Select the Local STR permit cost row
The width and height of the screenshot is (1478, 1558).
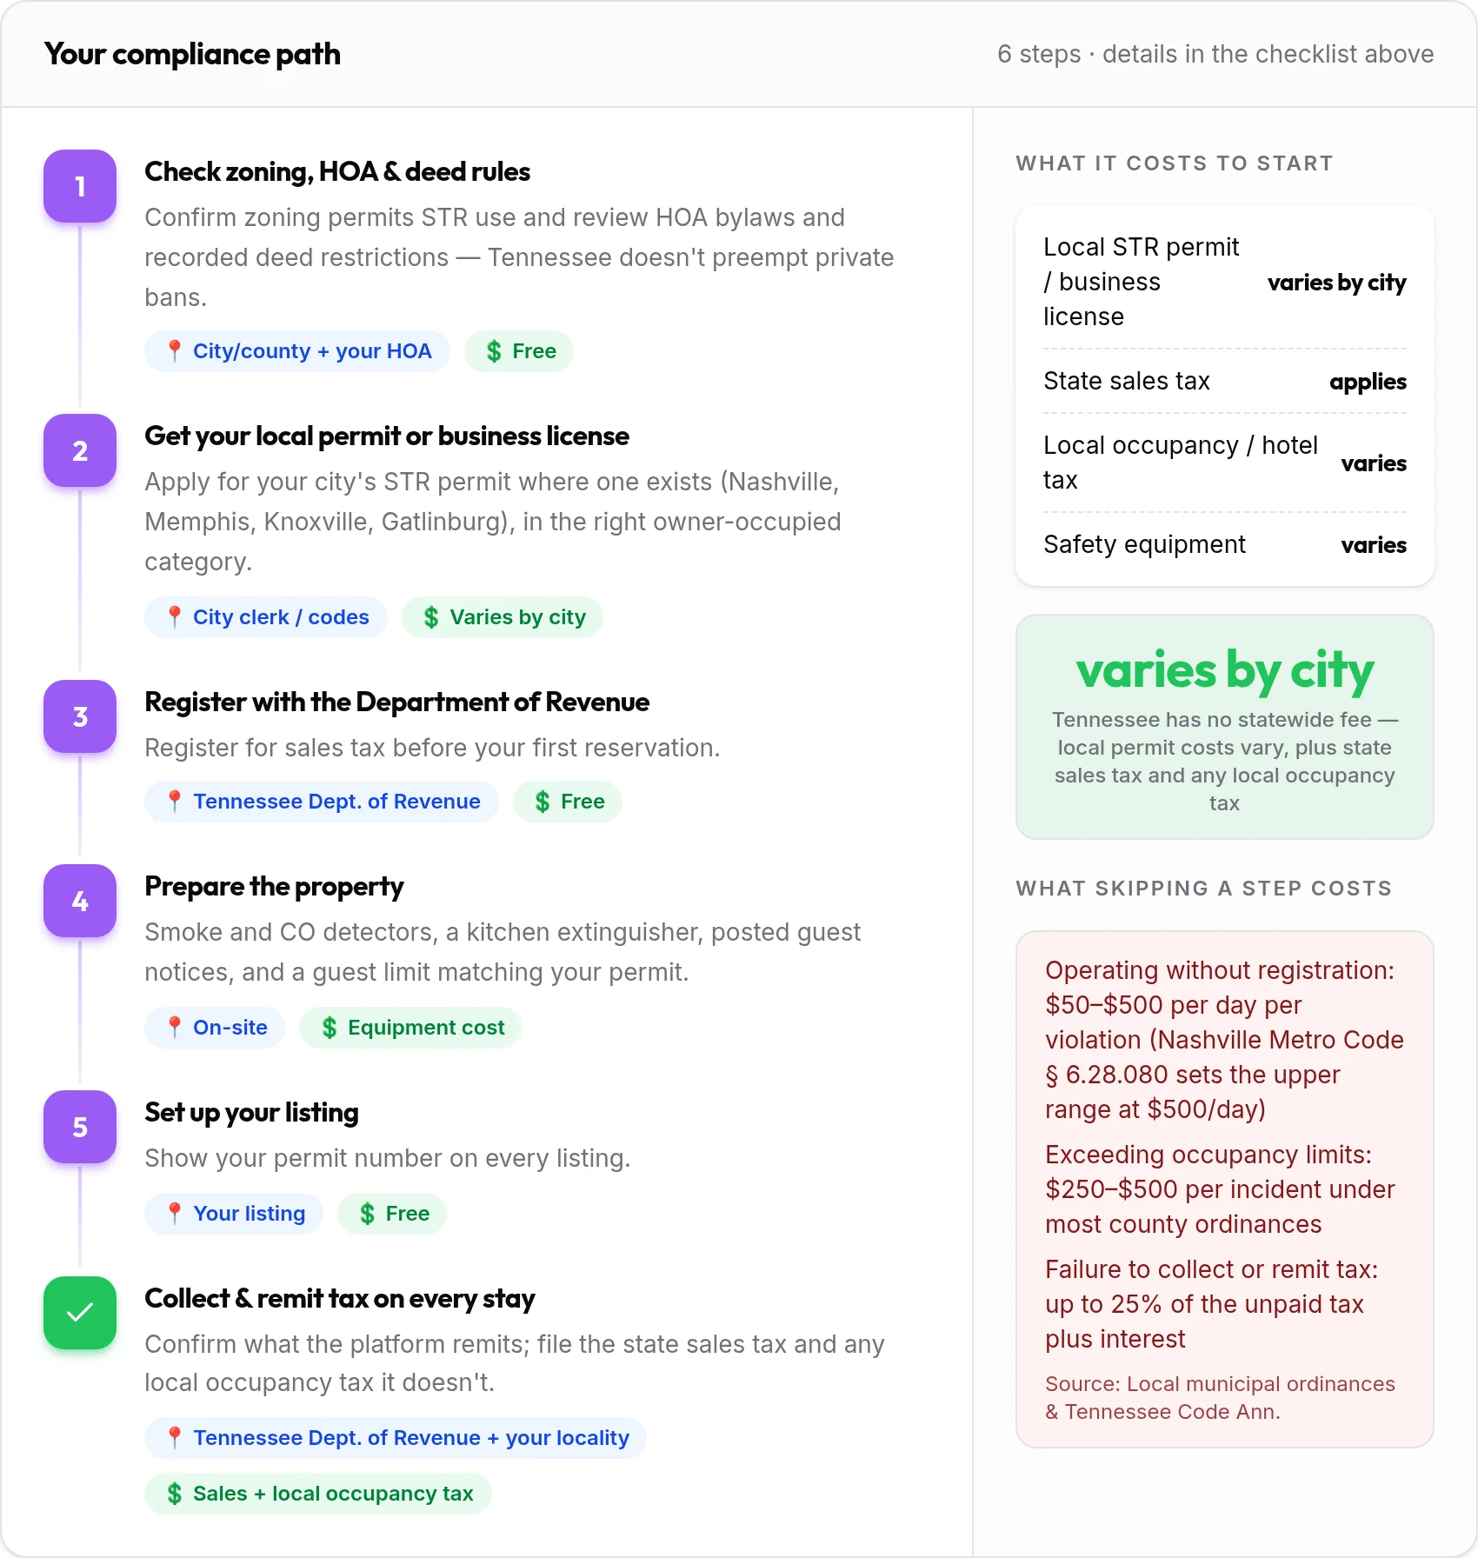pyautogui.click(x=1225, y=282)
